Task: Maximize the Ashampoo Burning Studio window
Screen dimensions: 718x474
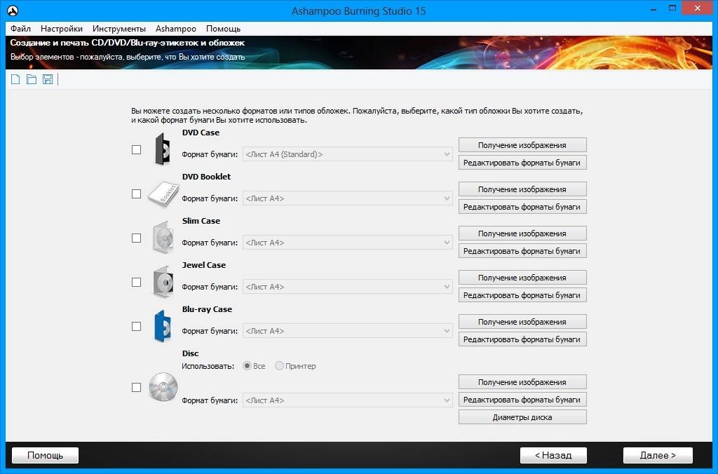Action: pos(672,8)
